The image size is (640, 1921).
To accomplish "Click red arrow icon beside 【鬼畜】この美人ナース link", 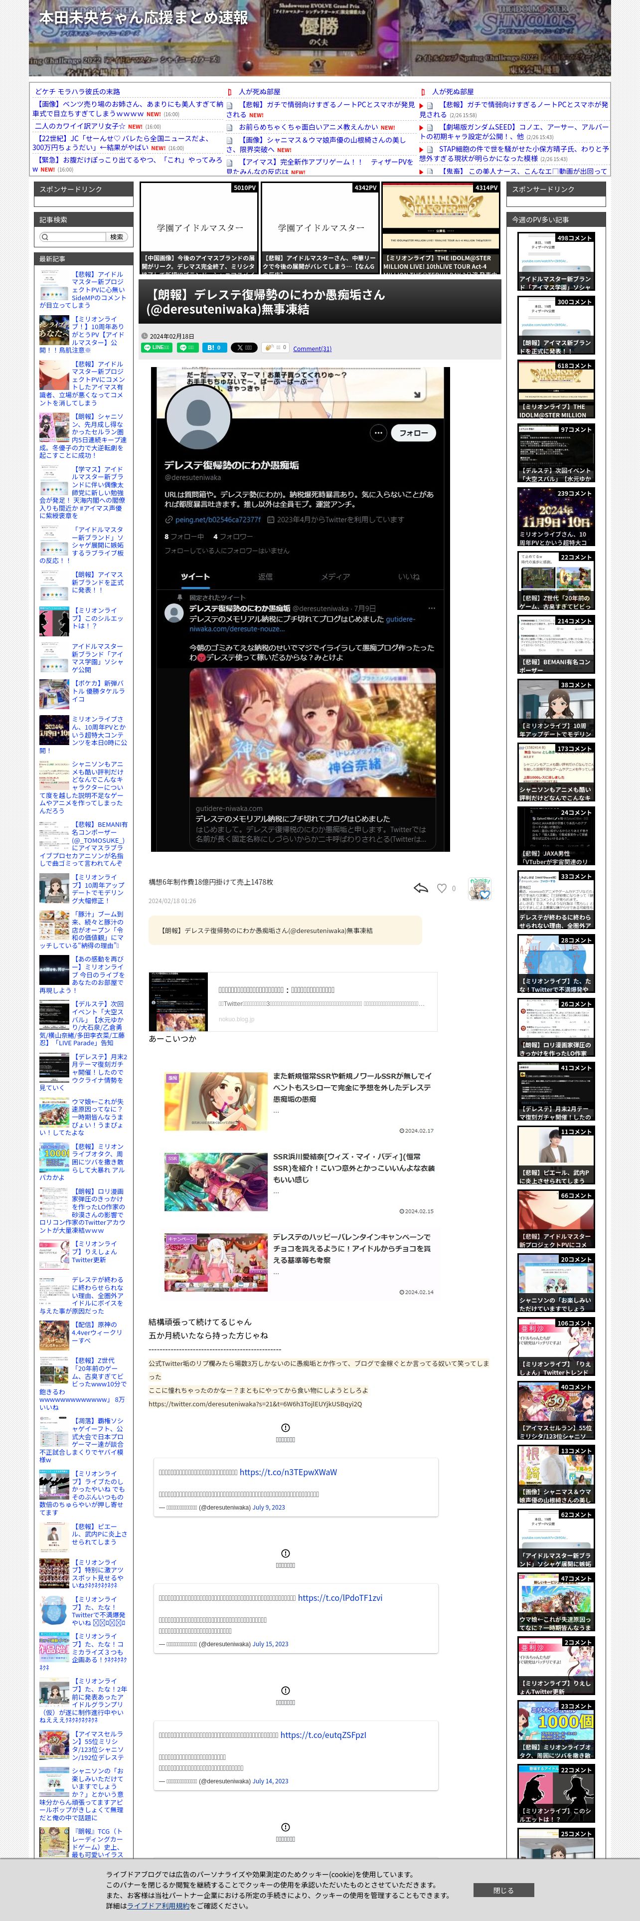I will coord(421,172).
